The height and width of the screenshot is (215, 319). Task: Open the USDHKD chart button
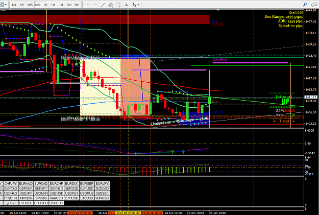click(x=10, y=193)
